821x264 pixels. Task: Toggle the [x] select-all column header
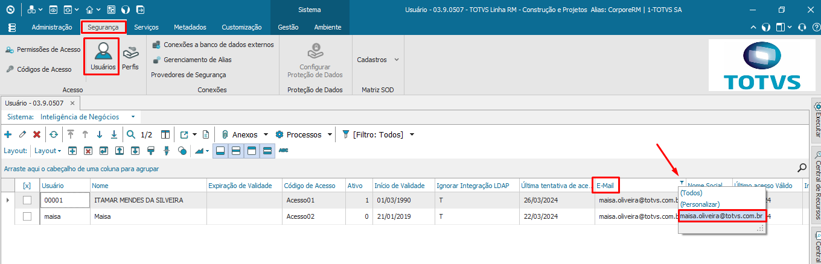(x=27, y=186)
